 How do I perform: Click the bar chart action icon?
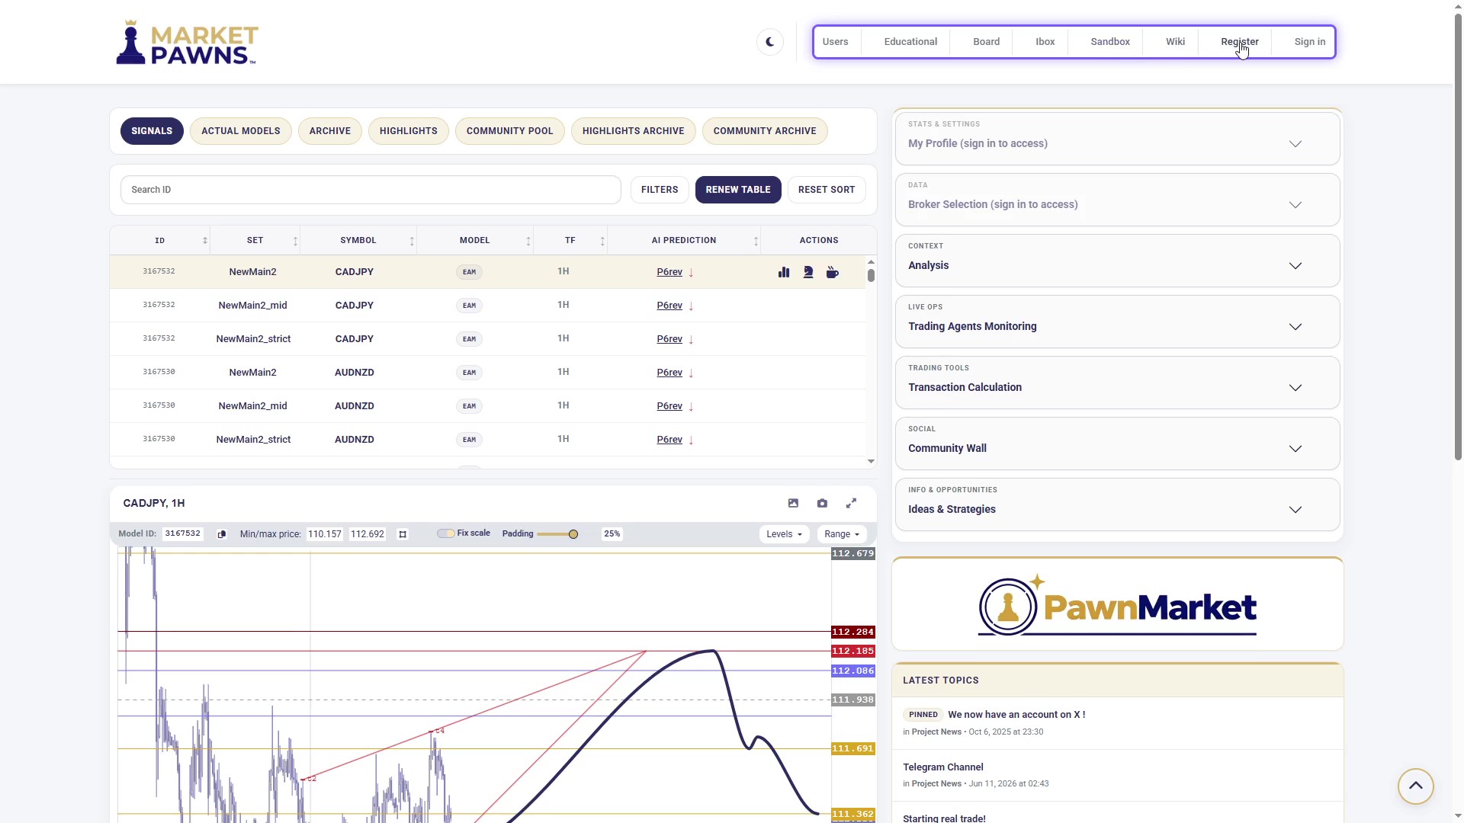tap(784, 272)
